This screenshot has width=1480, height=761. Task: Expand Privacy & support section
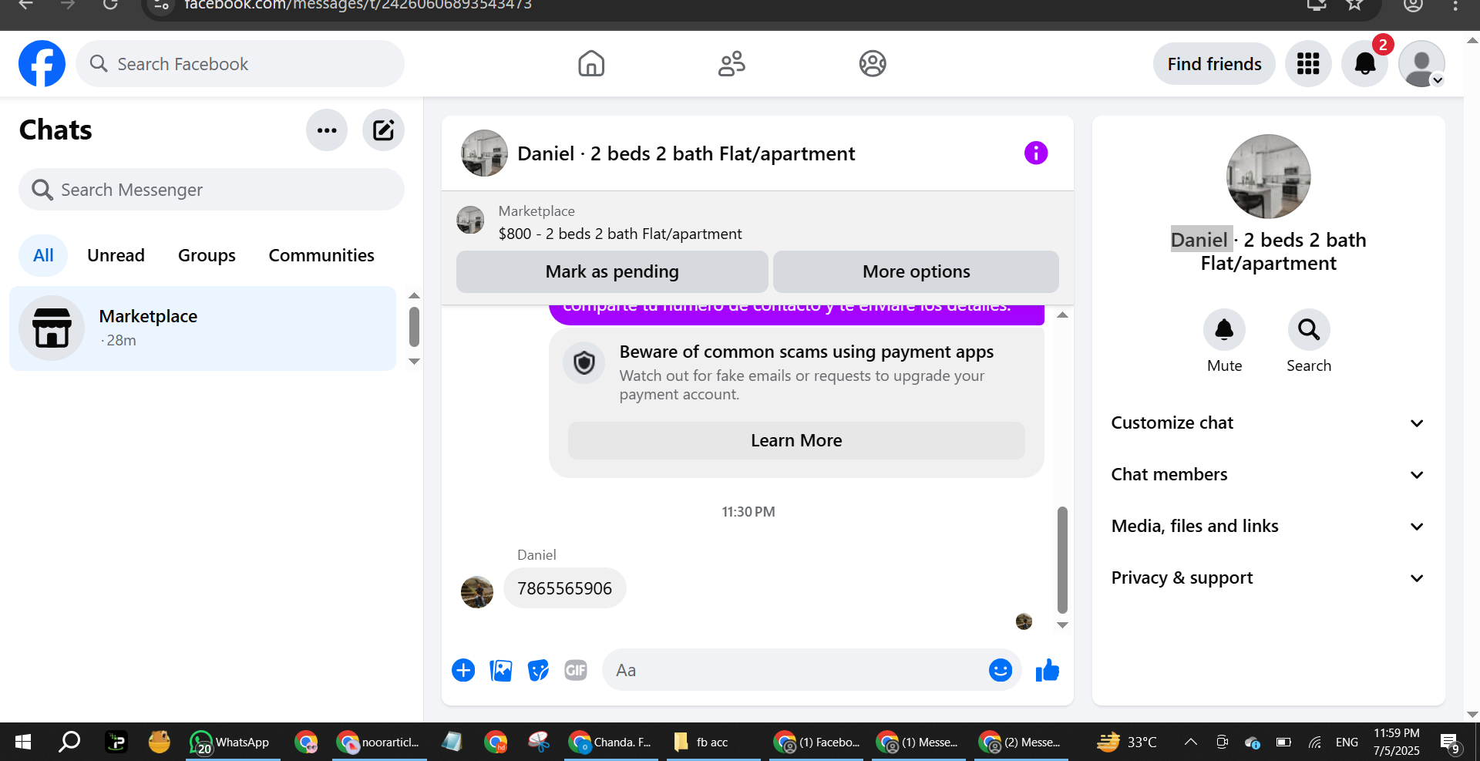point(1268,577)
